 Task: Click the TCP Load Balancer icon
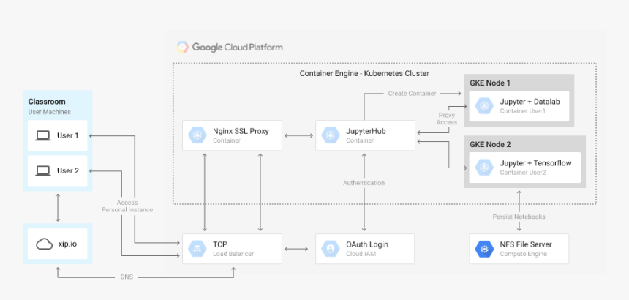197,249
